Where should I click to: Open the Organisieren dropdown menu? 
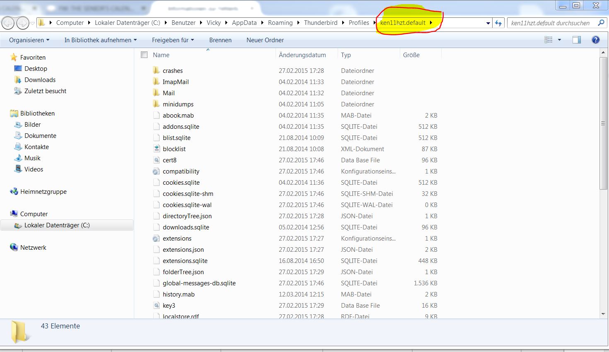tap(29, 40)
